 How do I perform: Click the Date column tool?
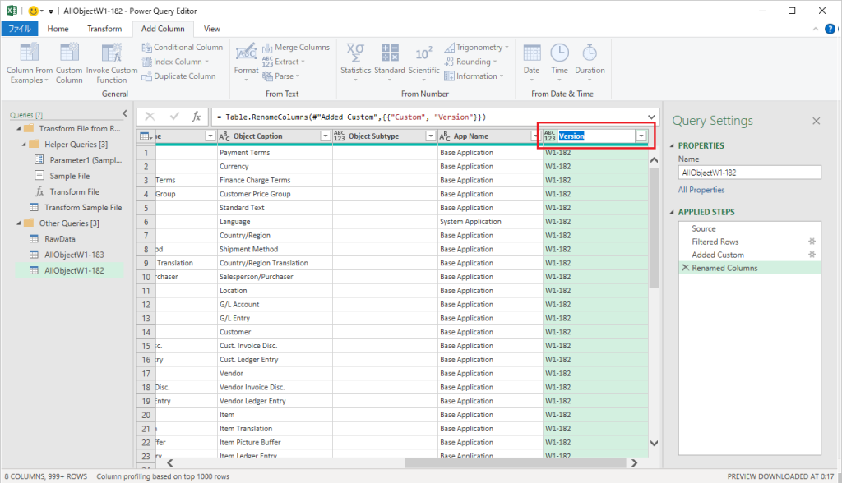(532, 62)
